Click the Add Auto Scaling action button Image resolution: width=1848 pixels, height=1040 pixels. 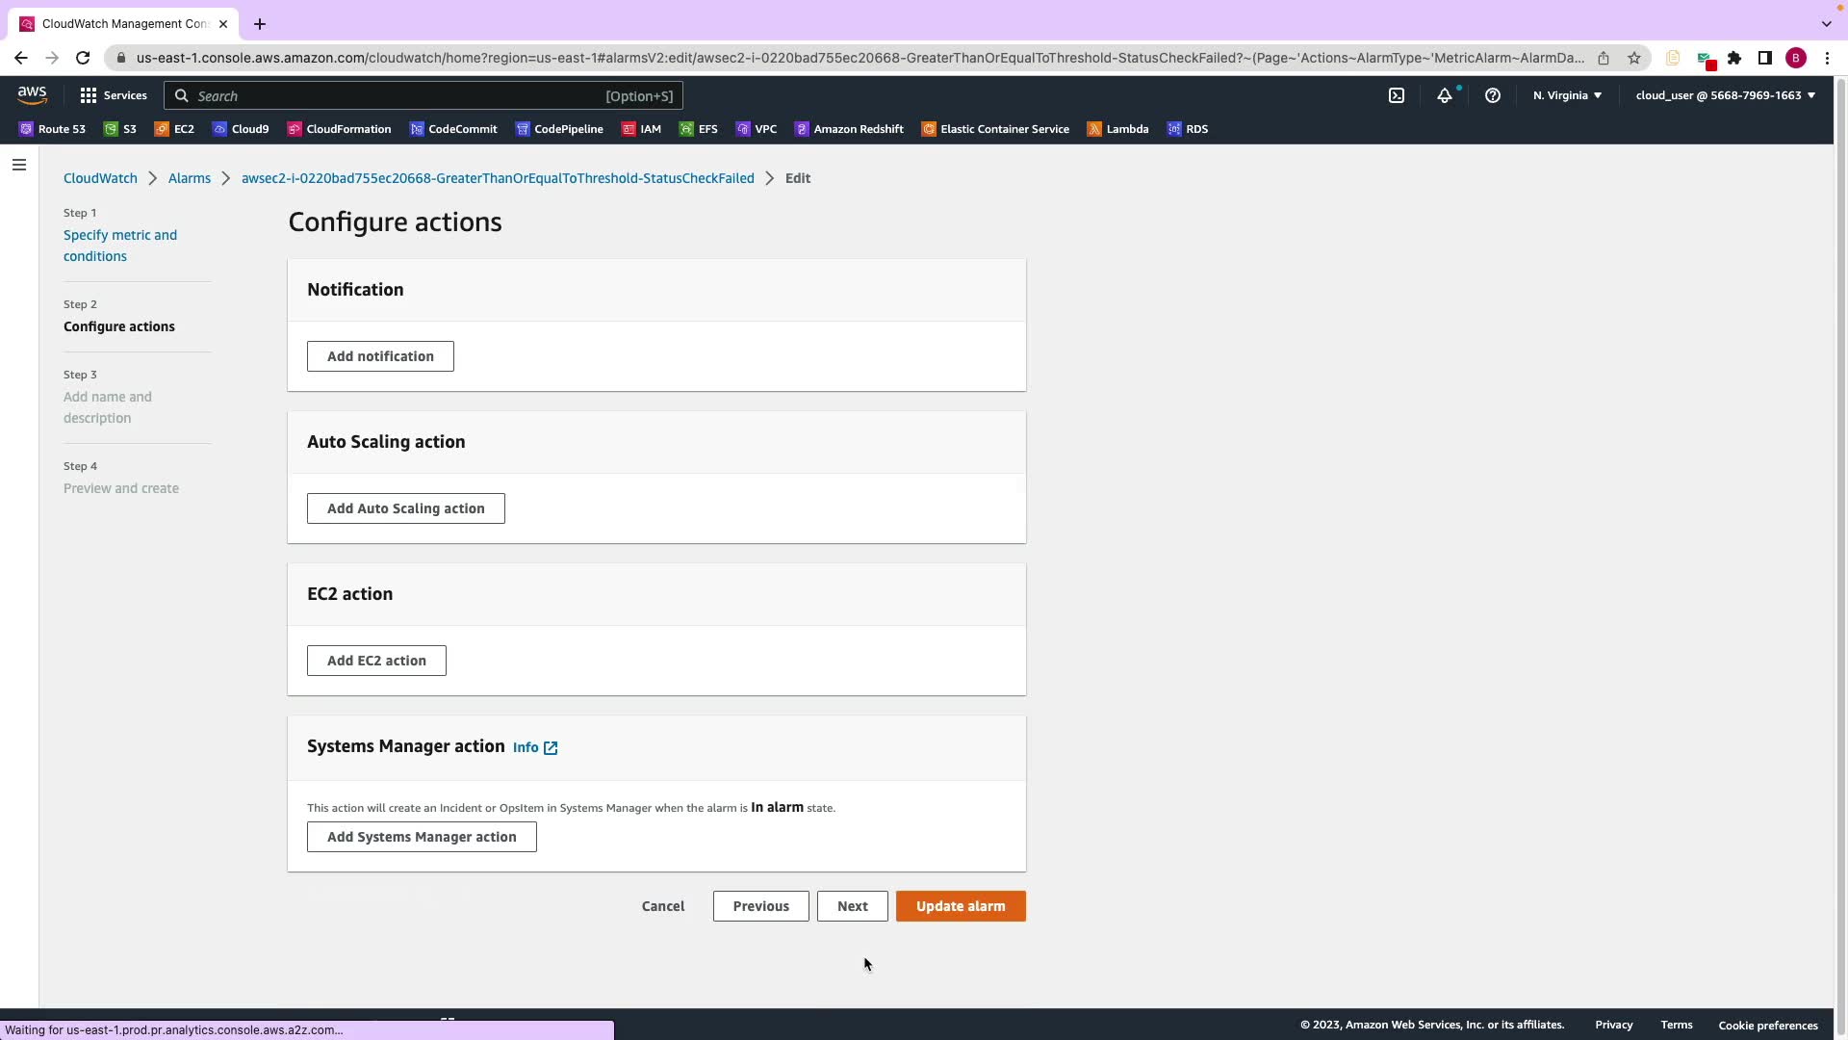[405, 508]
